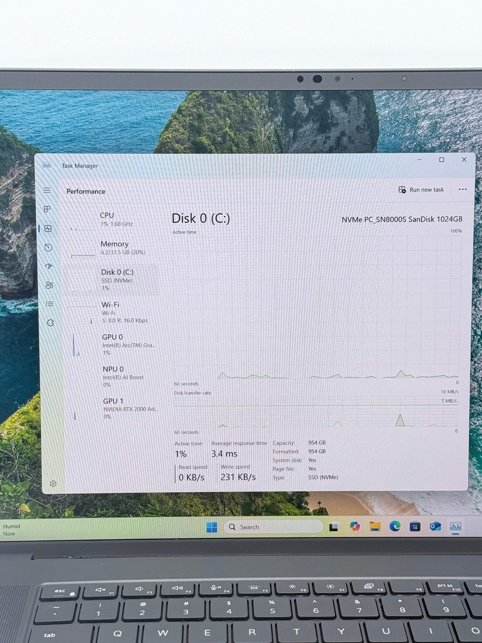Viewport: 482px width, 643px height.
Task: Open Task Manager settings gear
Action: coord(53,483)
